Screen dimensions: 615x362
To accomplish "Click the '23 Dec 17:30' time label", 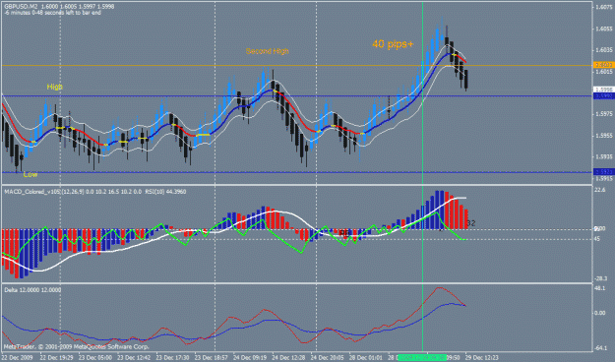I will (x=172, y=358).
